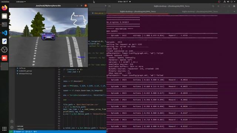The width and height of the screenshot is (237, 133).
Task: Click the remote indicator in VS Code status bar
Action: 11,132
